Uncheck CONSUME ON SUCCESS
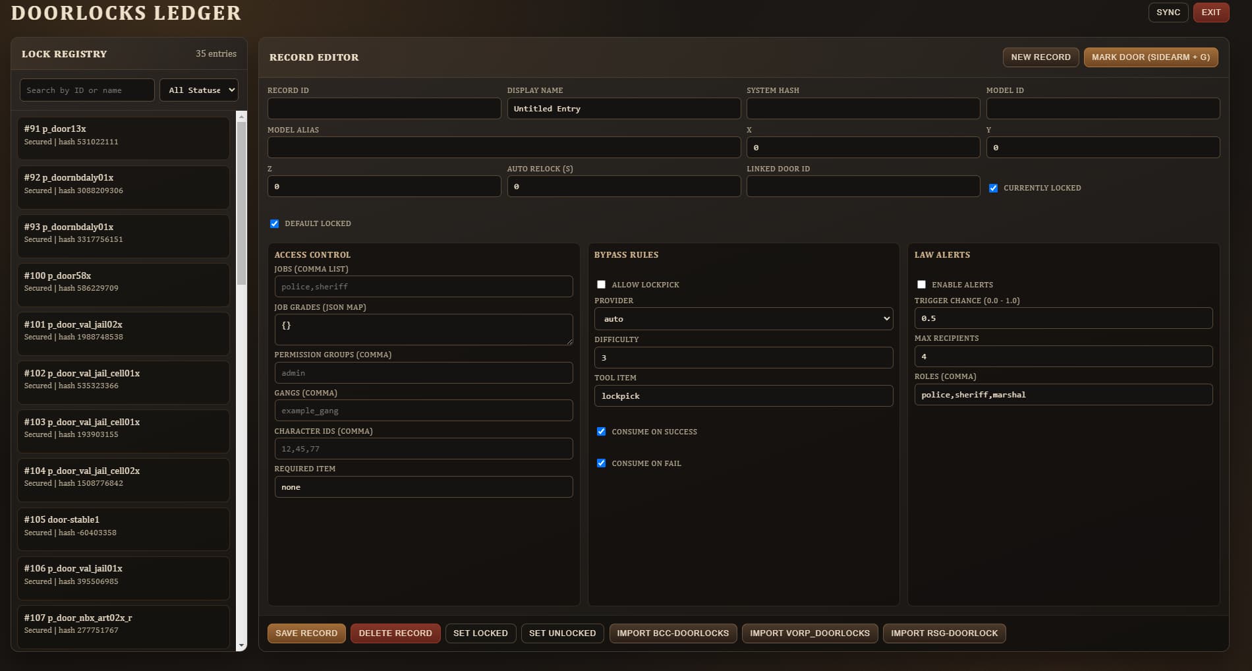 pyautogui.click(x=601, y=431)
